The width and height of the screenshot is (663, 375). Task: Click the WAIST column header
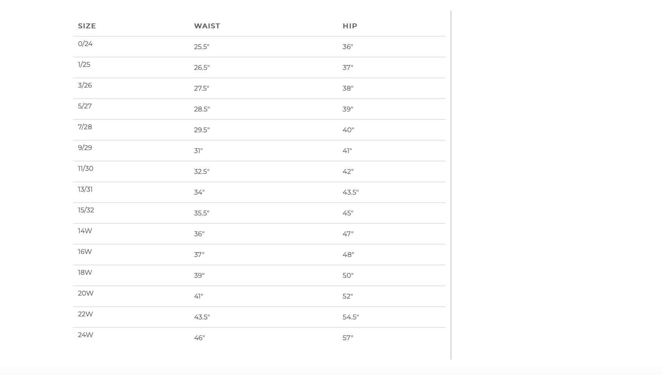(207, 26)
